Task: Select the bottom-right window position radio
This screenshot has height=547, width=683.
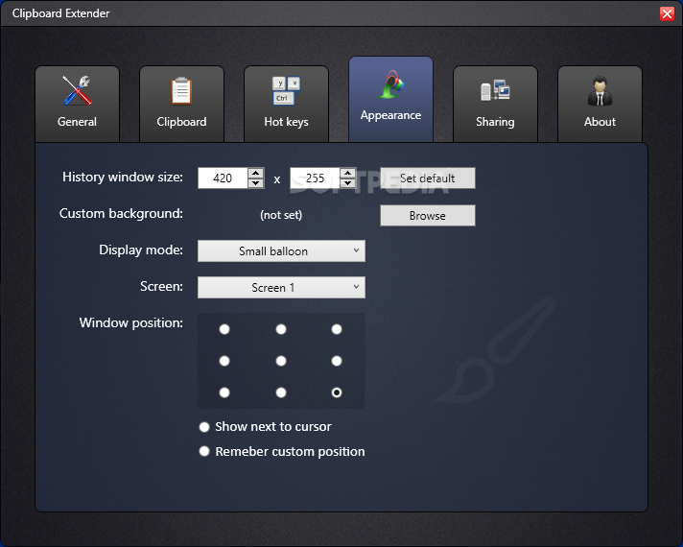Action: (337, 392)
